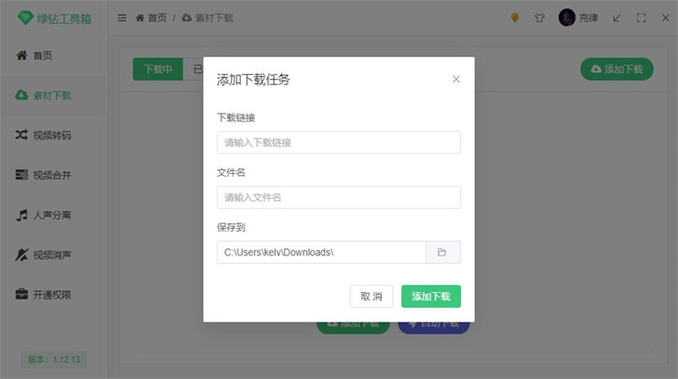The image size is (678, 379).
Task: Click the green diamond logo icon
Action: pos(25,17)
